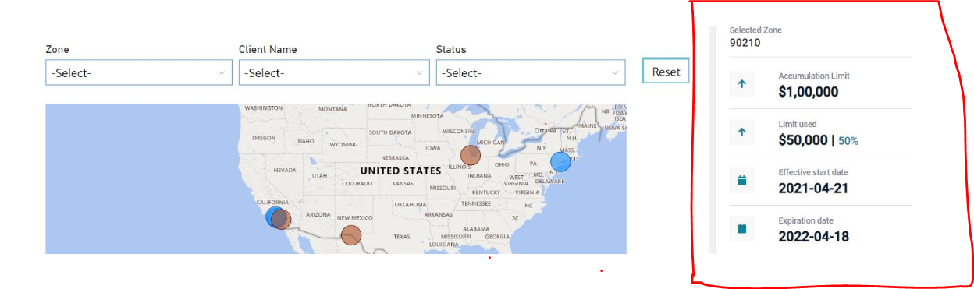The height and width of the screenshot is (289, 974).
Task: Click the Reset button
Action: (x=666, y=72)
